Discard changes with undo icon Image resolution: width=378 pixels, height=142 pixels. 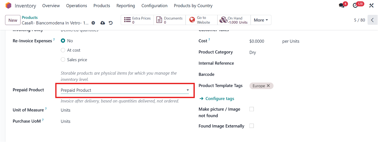111,23
